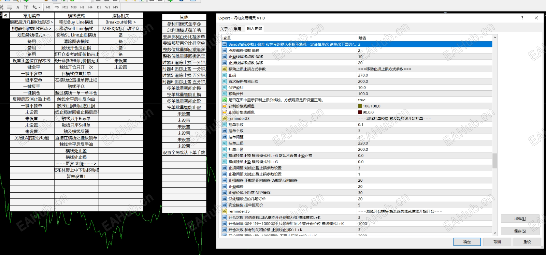The image size is (546, 255).
Task: Click the Fibonacci tool icon in toolbar
Action: tap(10, 7)
